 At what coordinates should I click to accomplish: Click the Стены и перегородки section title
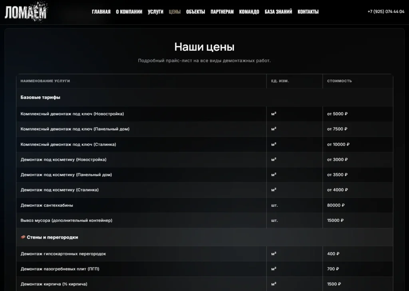coord(52,237)
